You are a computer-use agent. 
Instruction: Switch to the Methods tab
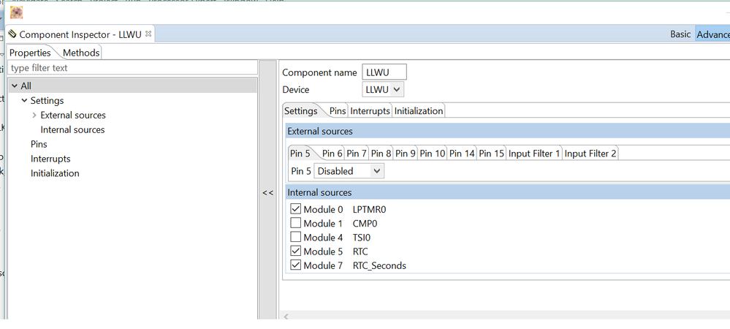point(80,53)
